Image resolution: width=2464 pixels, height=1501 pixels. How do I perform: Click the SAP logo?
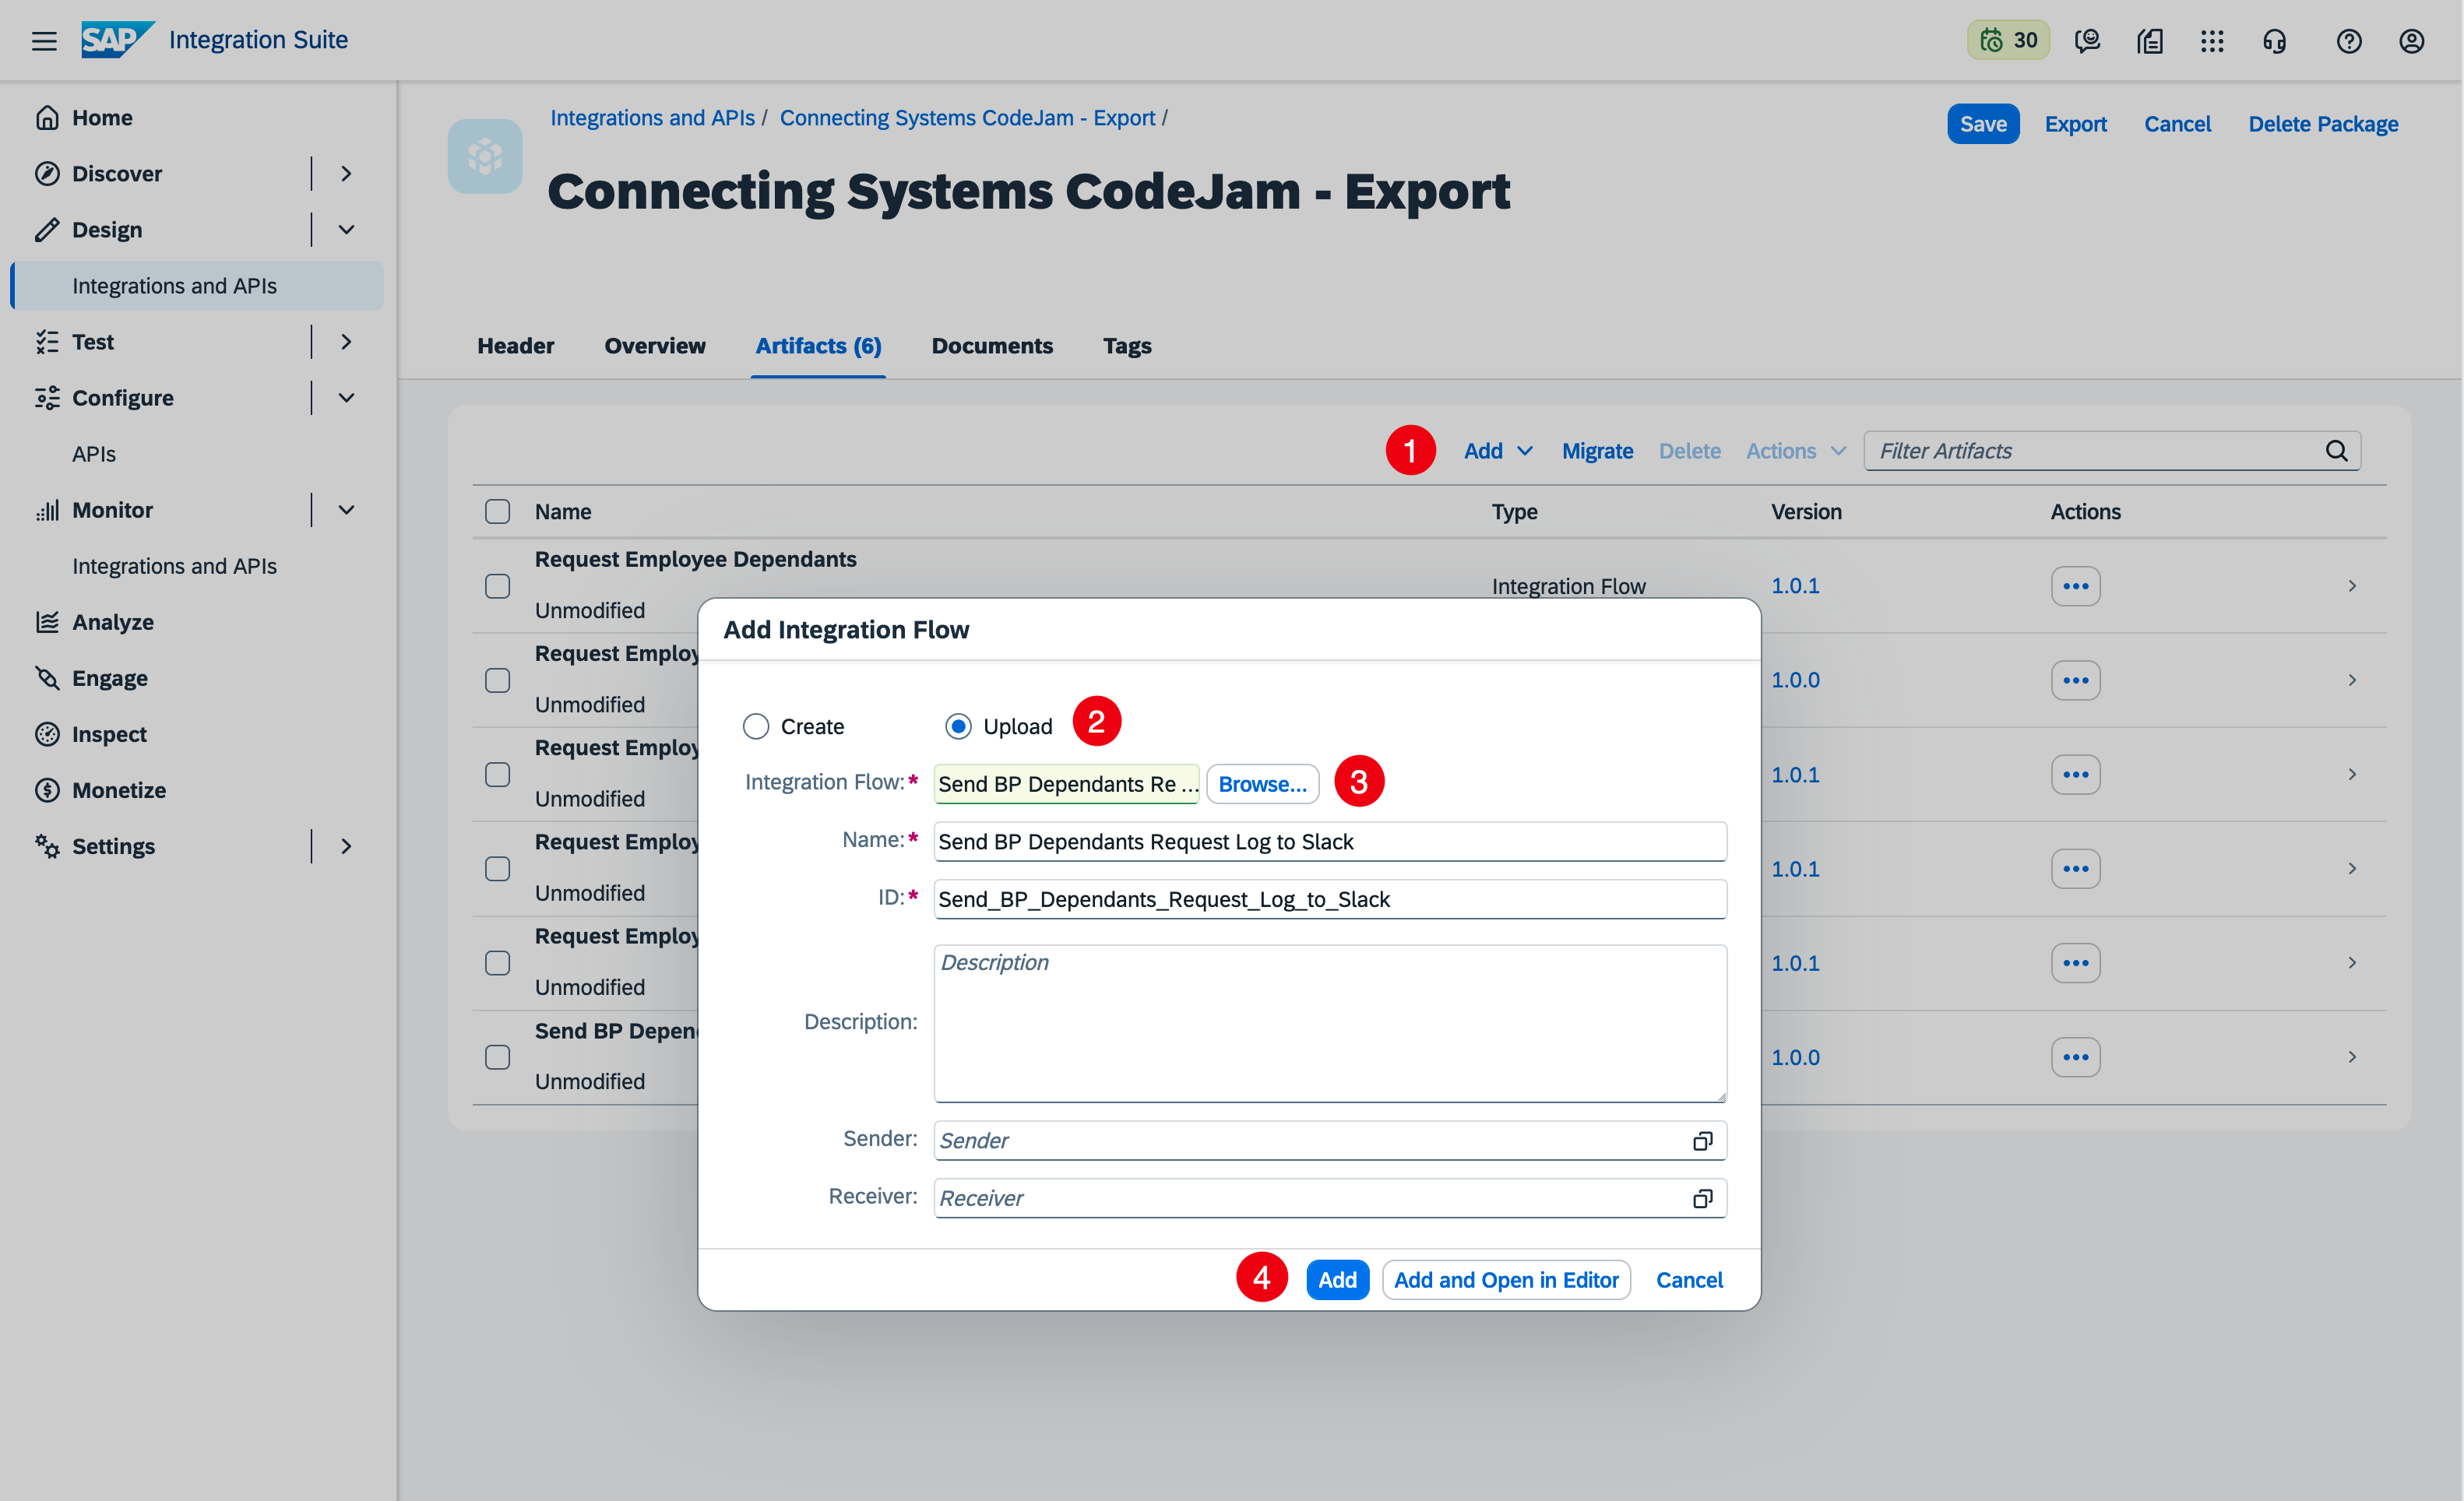point(118,40)
